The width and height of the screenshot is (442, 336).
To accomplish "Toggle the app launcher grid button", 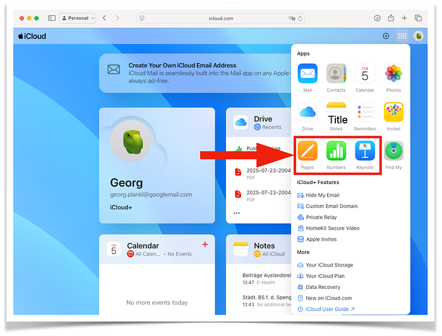I will tap(402, 36).
